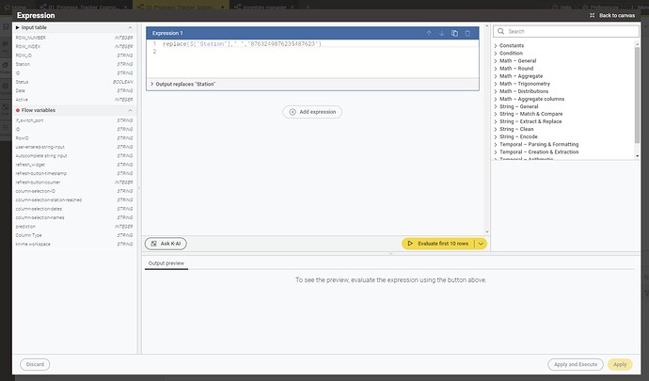Click the Back to canvas X icon
The height and width of the screenshot is (381, 649).
coord(591,15)
